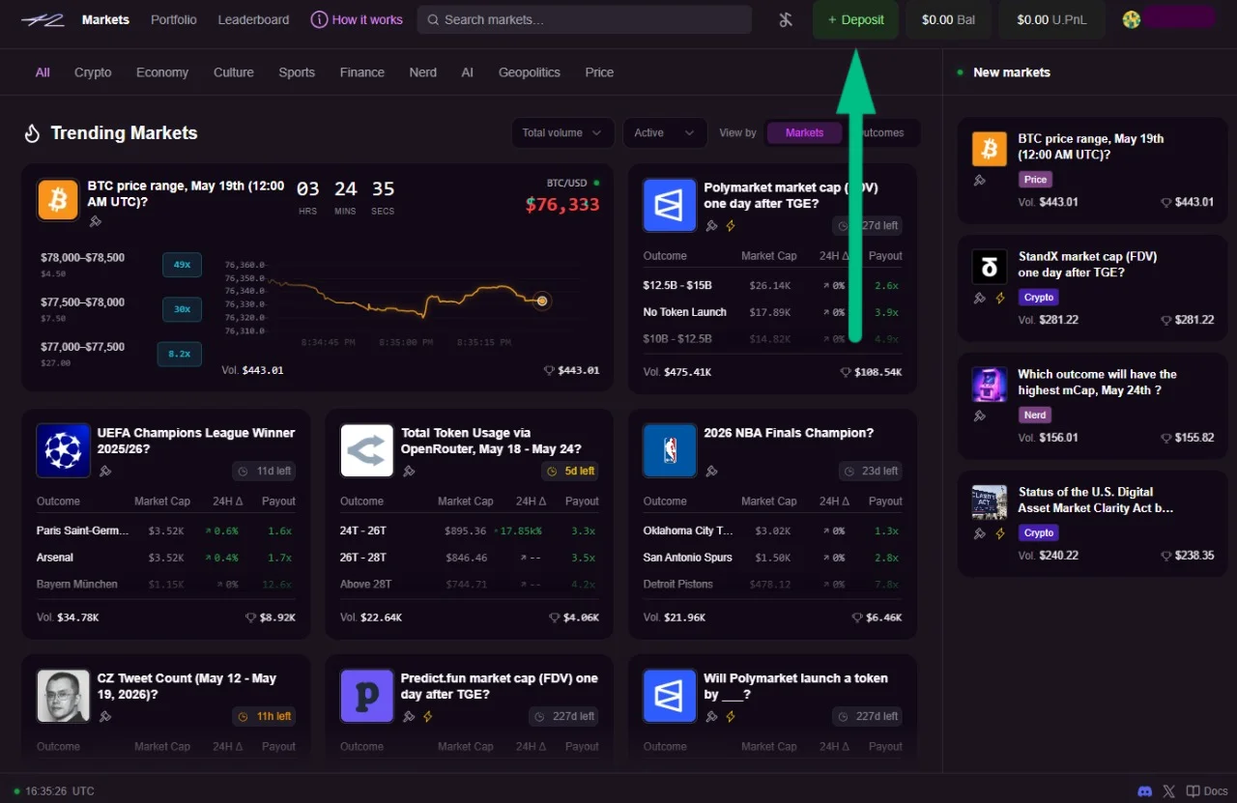Open the Total volume sort dropdown

click(x=562, y=132)
